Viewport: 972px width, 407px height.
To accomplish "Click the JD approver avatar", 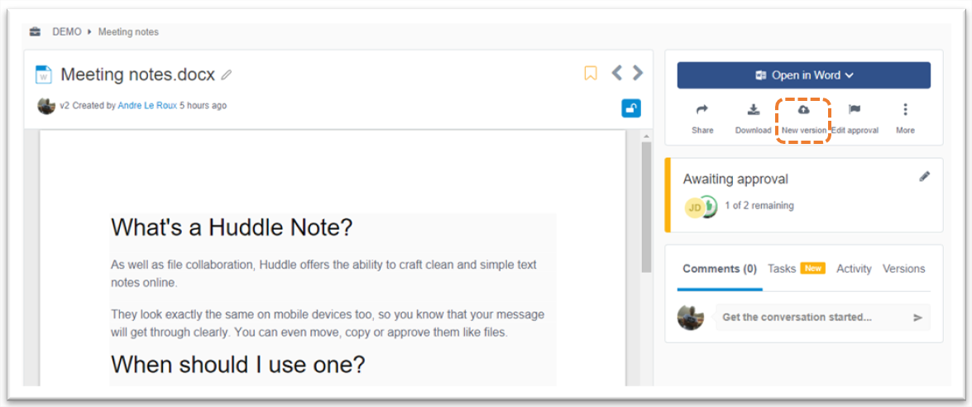I will [694, 208].
